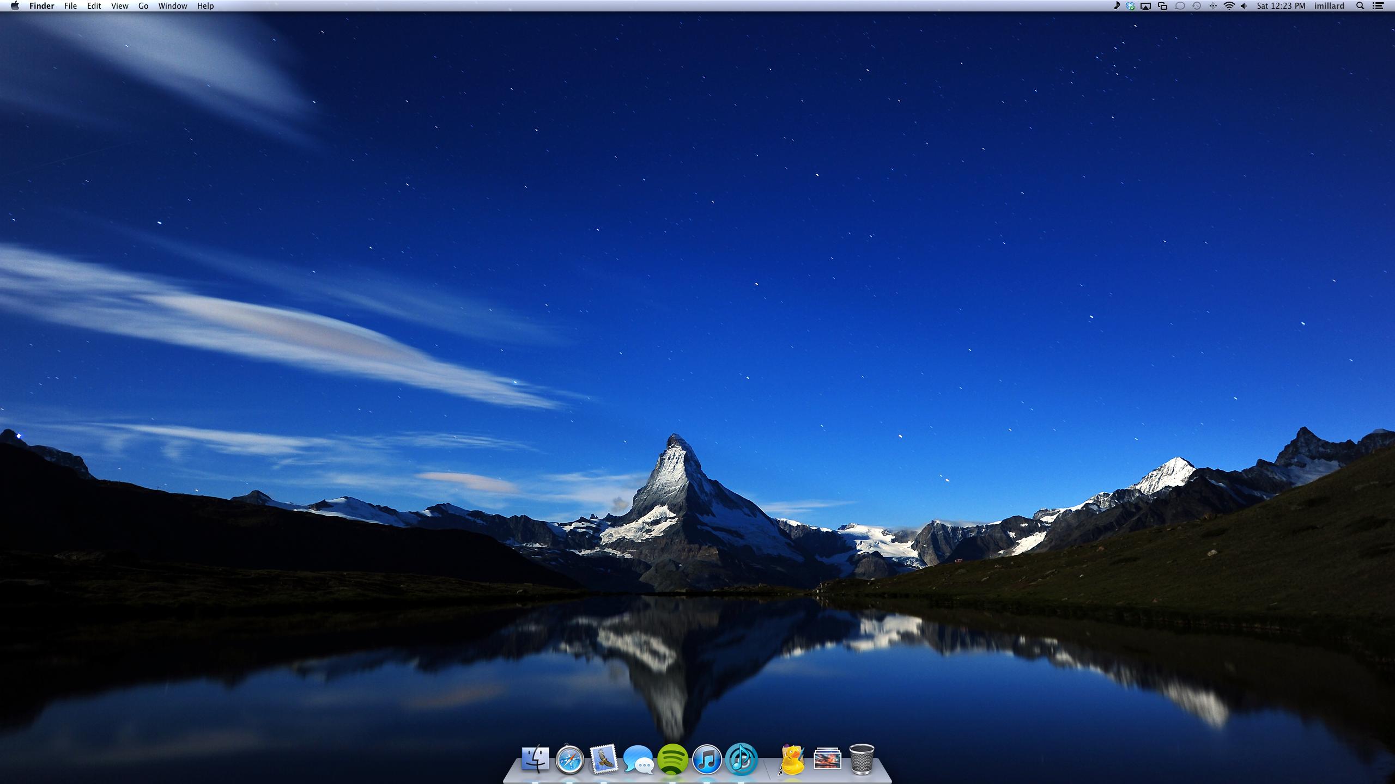This screenshot has height=784, width=1395.
Task: Open the Wi-Fi status menu
Action: 1229,6
